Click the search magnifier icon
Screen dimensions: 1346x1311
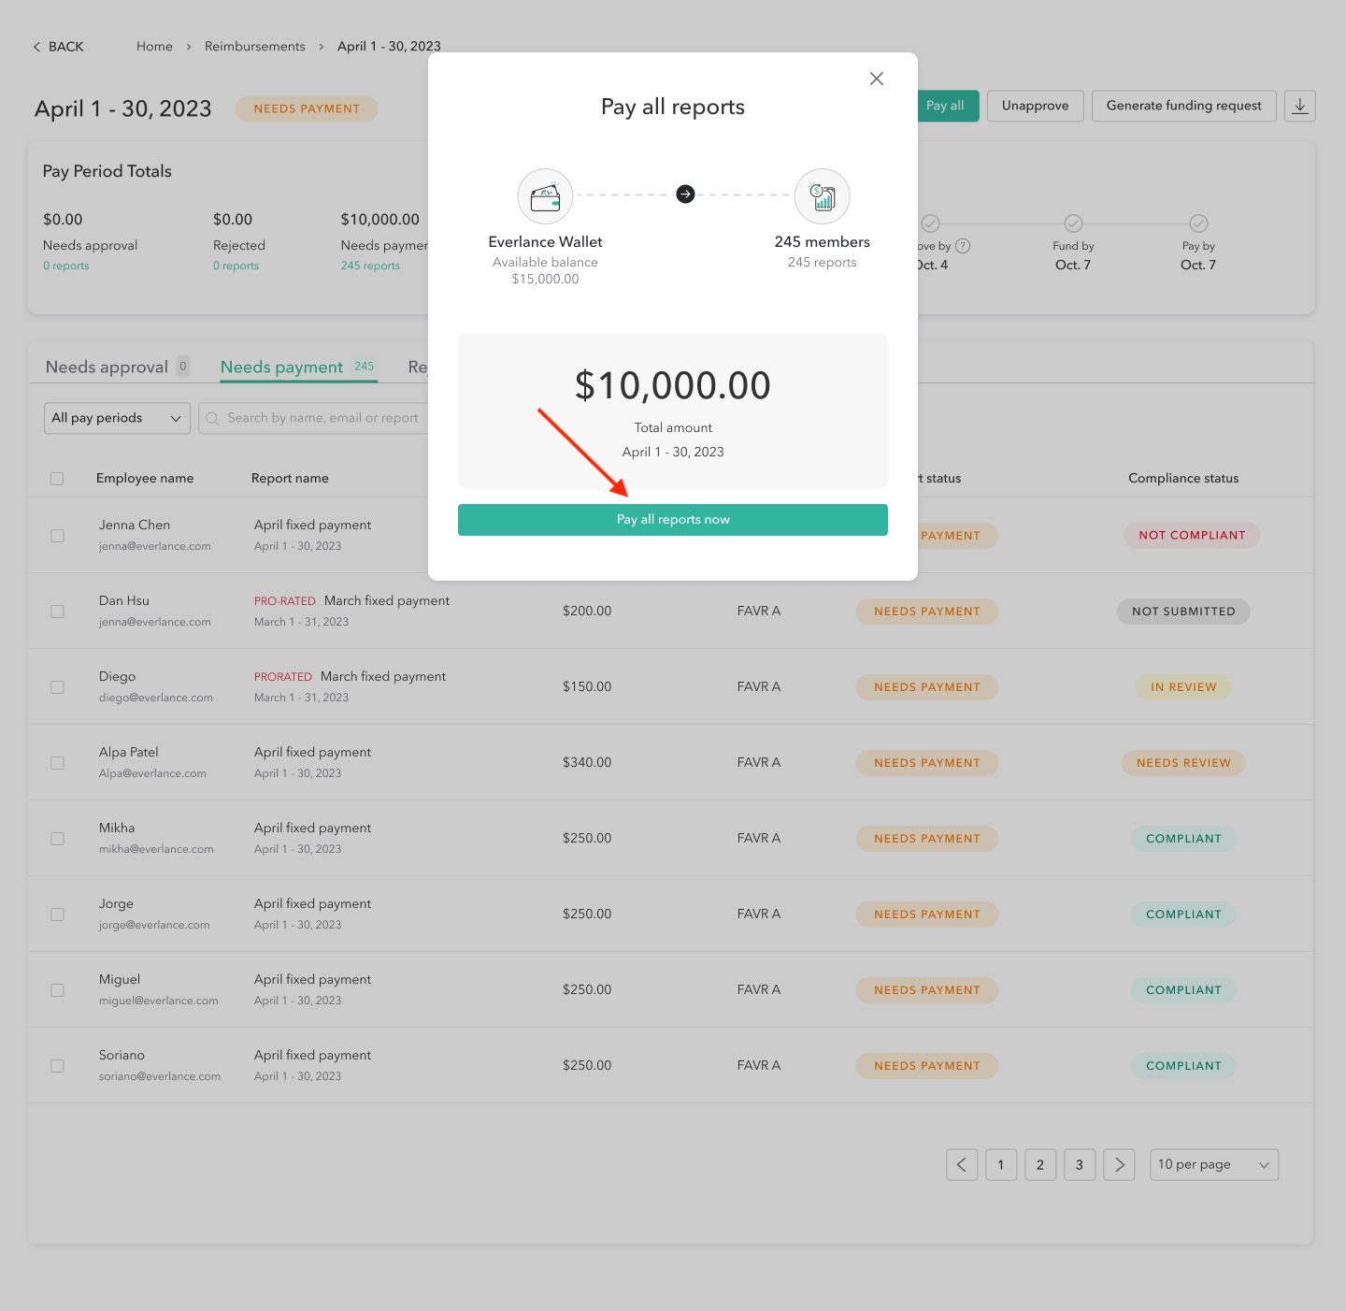click(213, 418)
